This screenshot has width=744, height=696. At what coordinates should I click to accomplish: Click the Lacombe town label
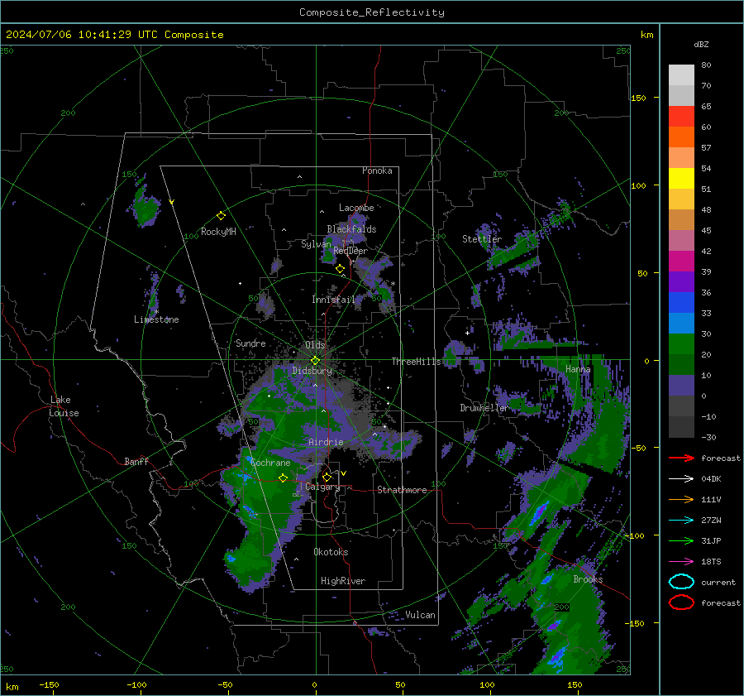(x=355, y=208)
